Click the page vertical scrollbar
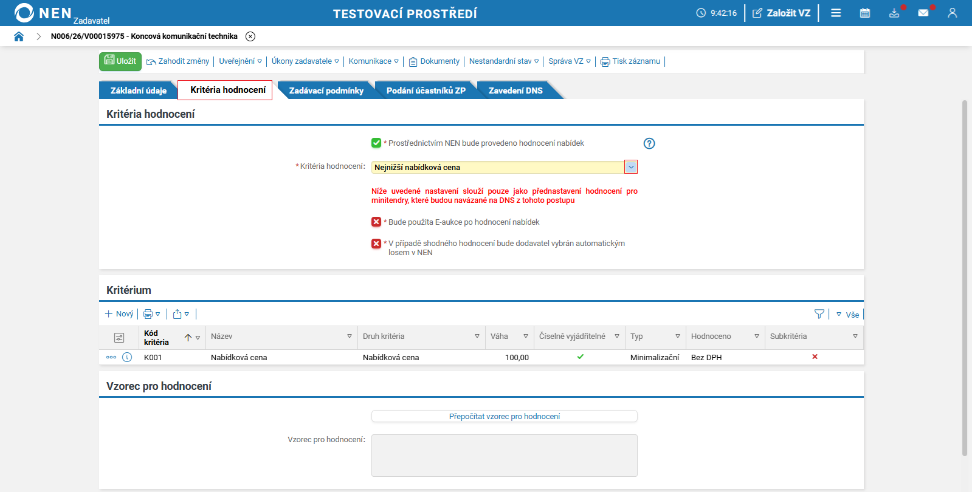Screen dimensions: 972x492 coord(965,278)
